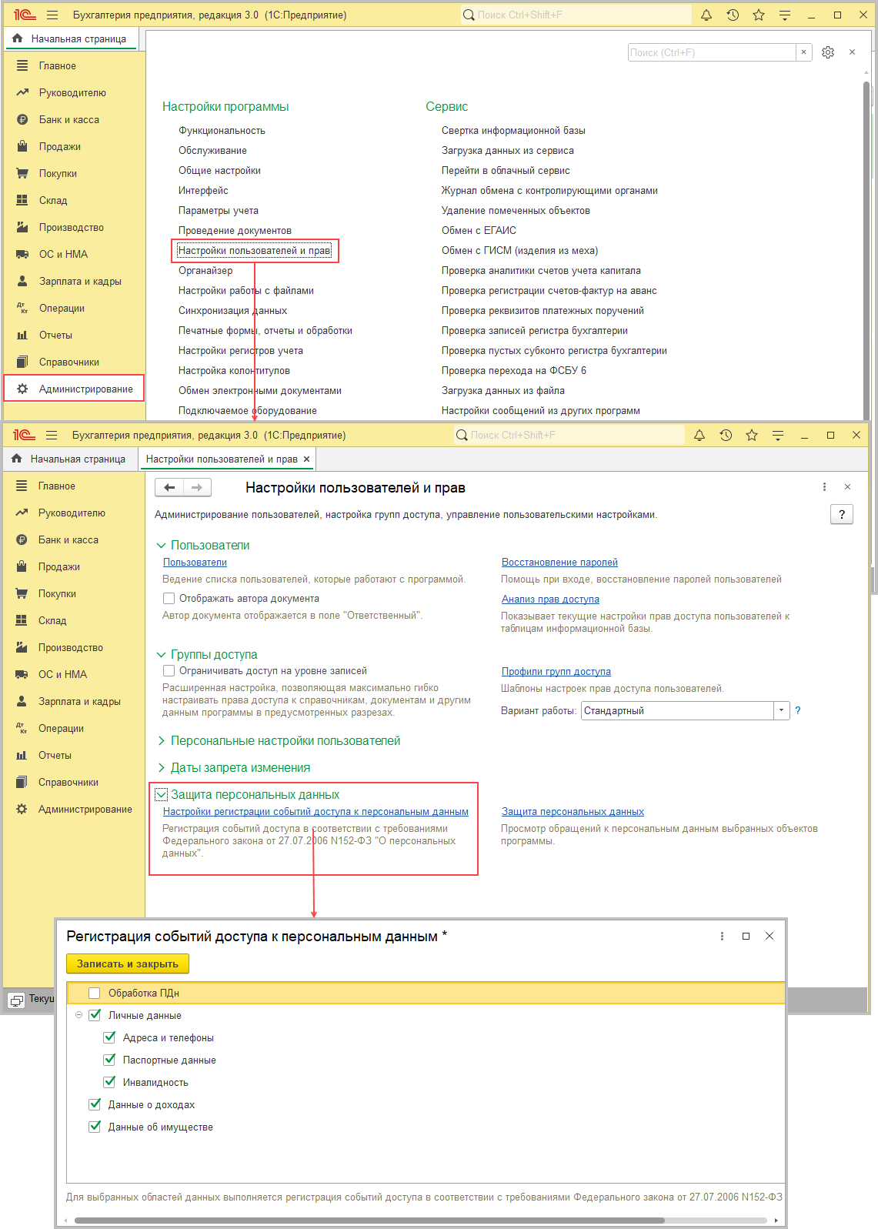Click horizontal scrollbar in registration dialog

click(x=369, y=1220)
